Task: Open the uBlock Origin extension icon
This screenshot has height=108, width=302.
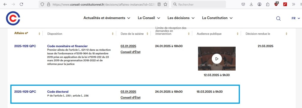Action: pyautogui.click(x=276, y=4)
